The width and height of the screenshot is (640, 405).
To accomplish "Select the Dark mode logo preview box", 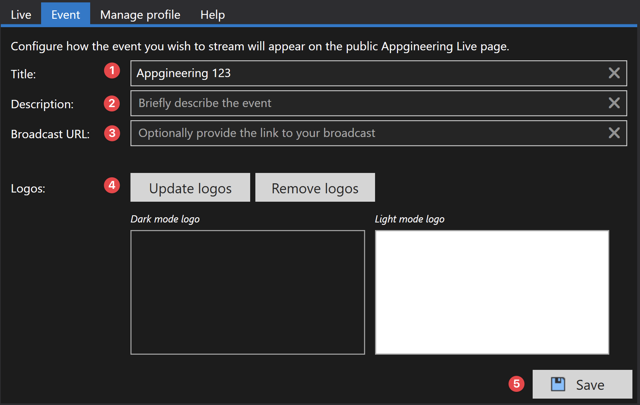I will [248, 292].
